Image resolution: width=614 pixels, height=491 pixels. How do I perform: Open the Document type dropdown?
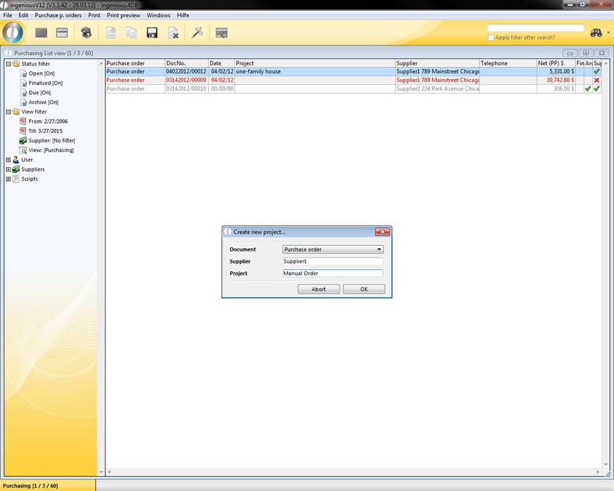[x=379, y=249]
